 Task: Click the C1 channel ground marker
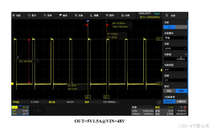pyautogui.click(x=12, y=84)
